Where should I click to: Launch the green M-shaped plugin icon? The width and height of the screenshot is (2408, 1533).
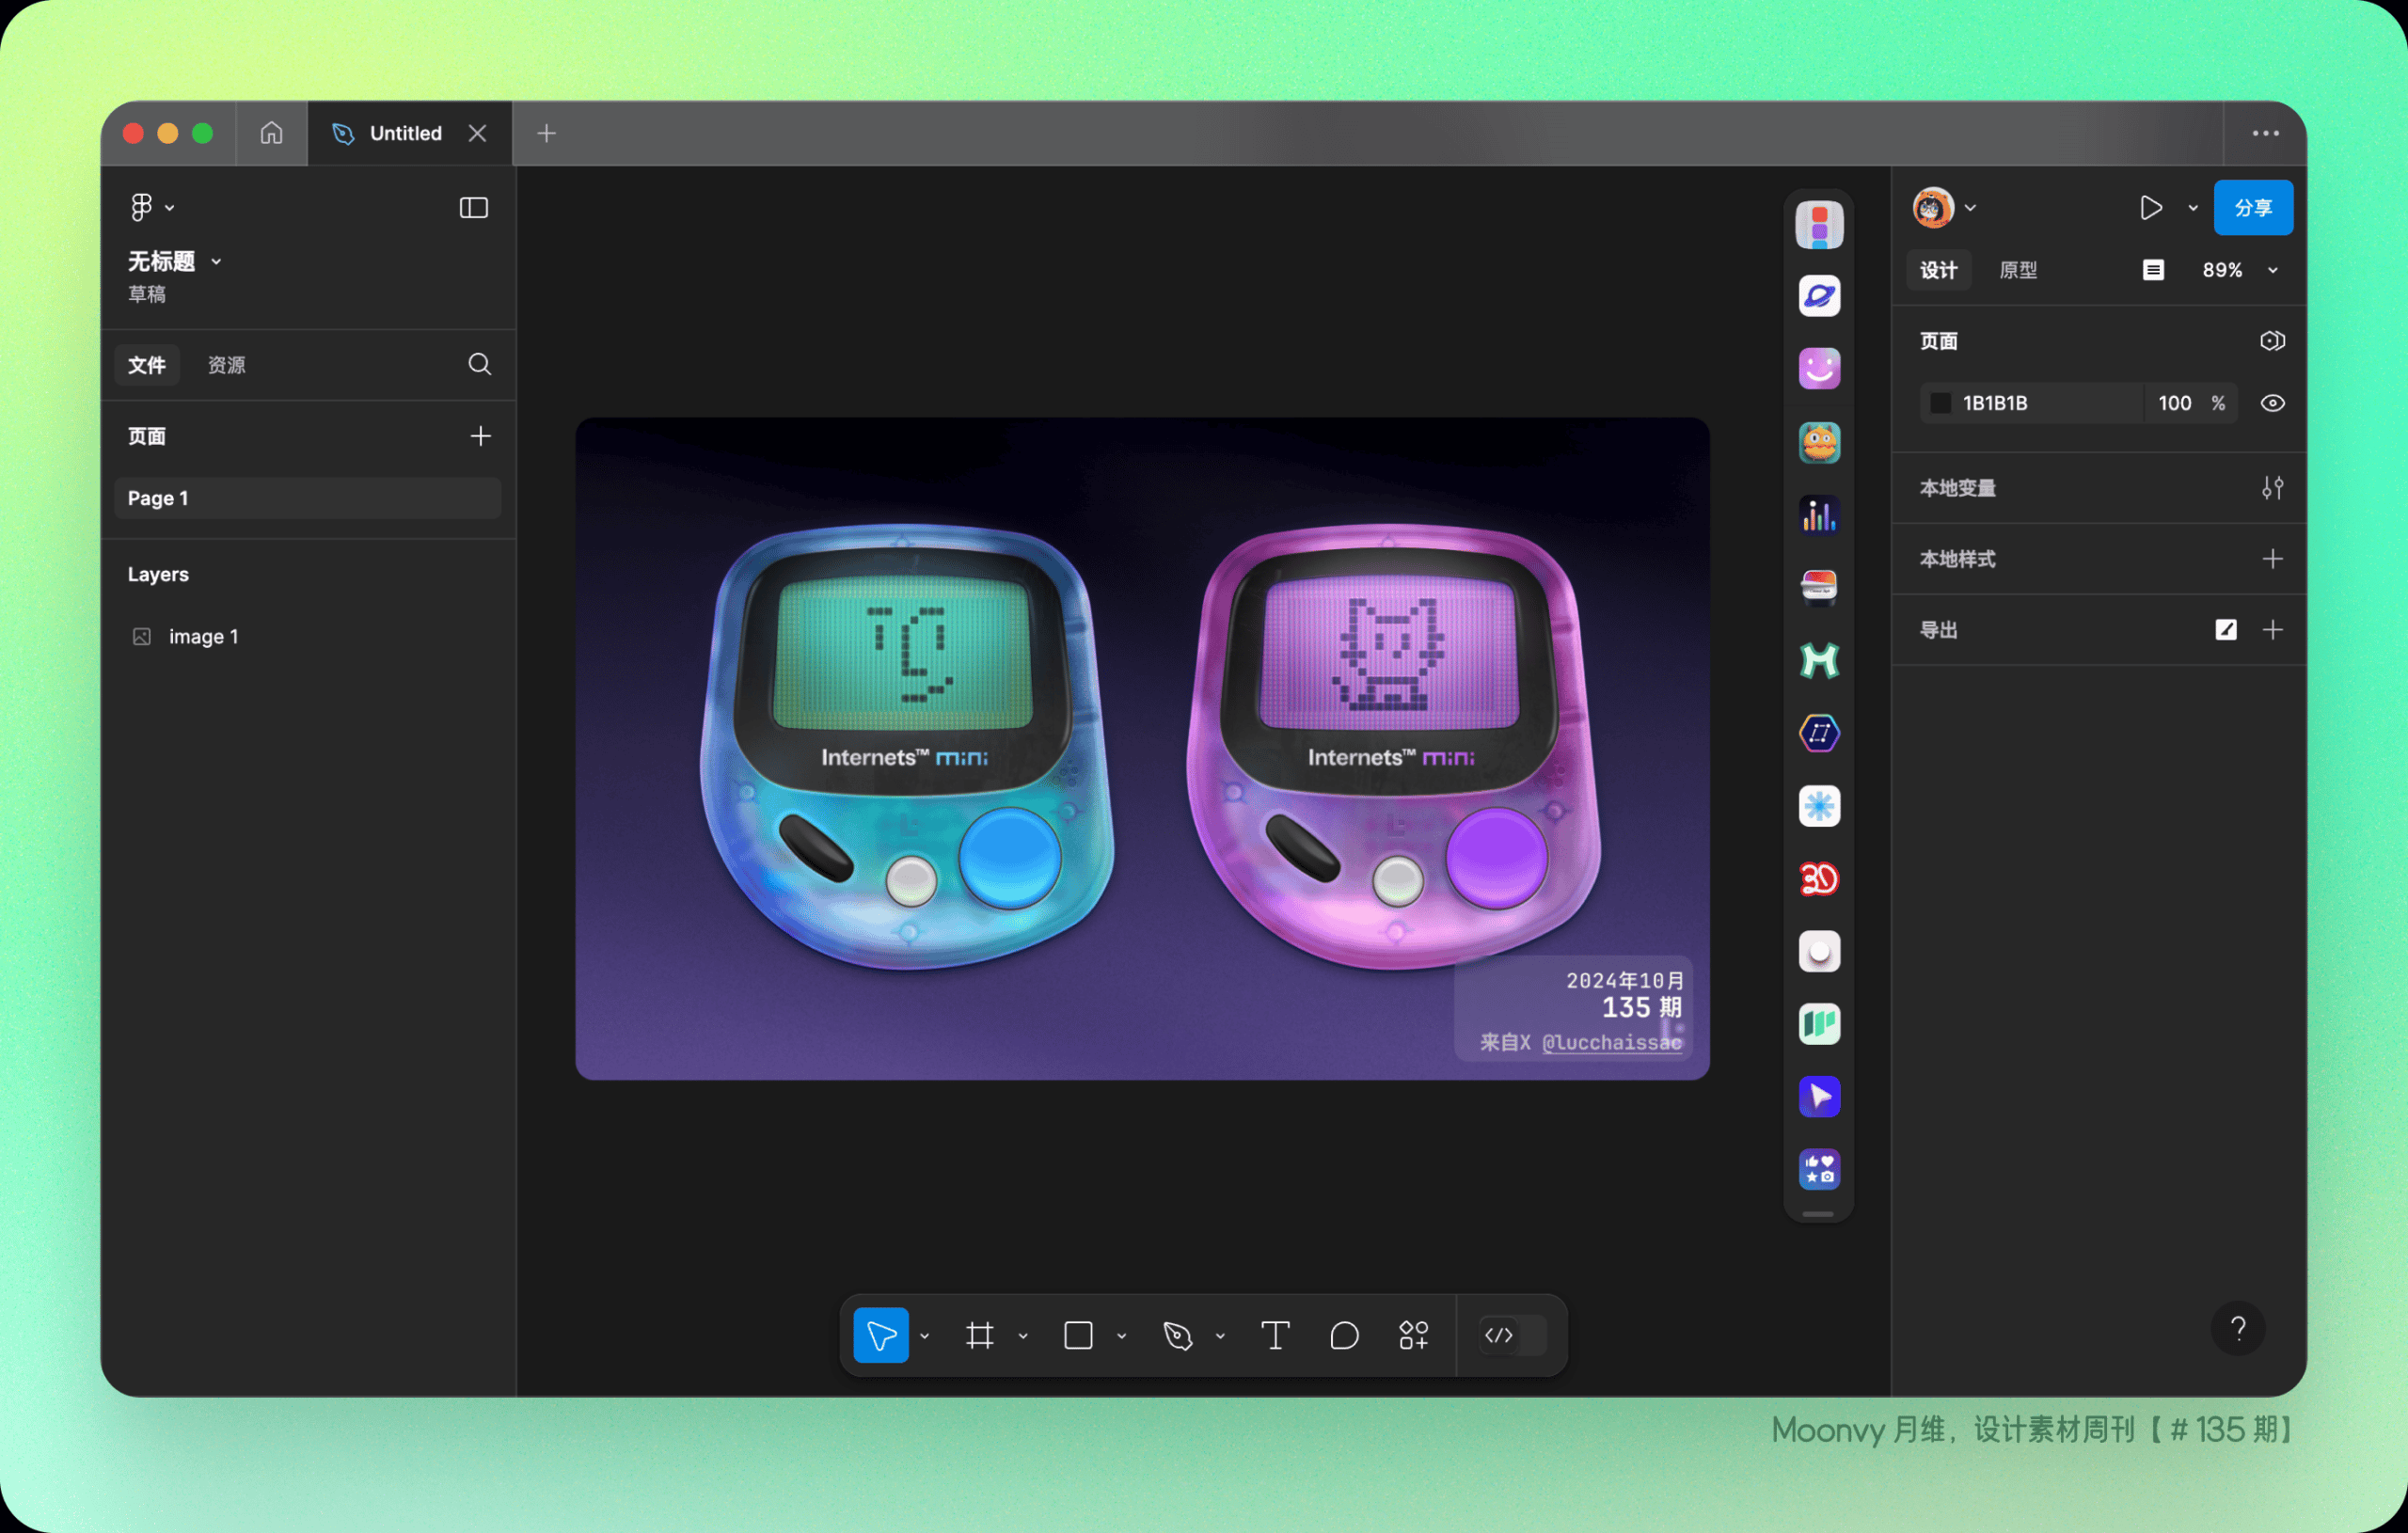[x=1819, y=660]
